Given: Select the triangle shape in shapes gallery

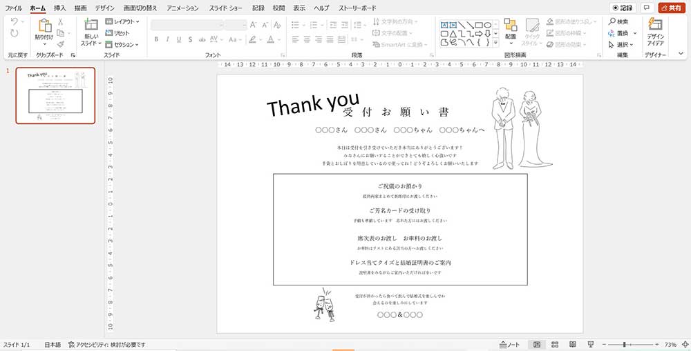Looking at the screenshot, I should point(453,34).
